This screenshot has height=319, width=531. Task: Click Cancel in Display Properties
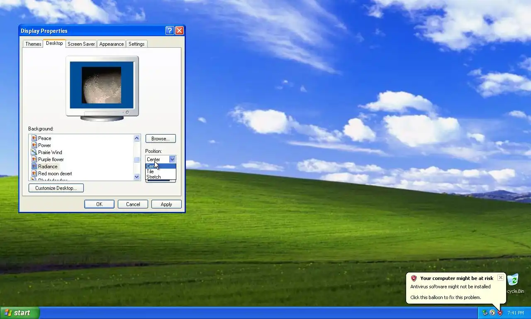click(x=133, y=204)
